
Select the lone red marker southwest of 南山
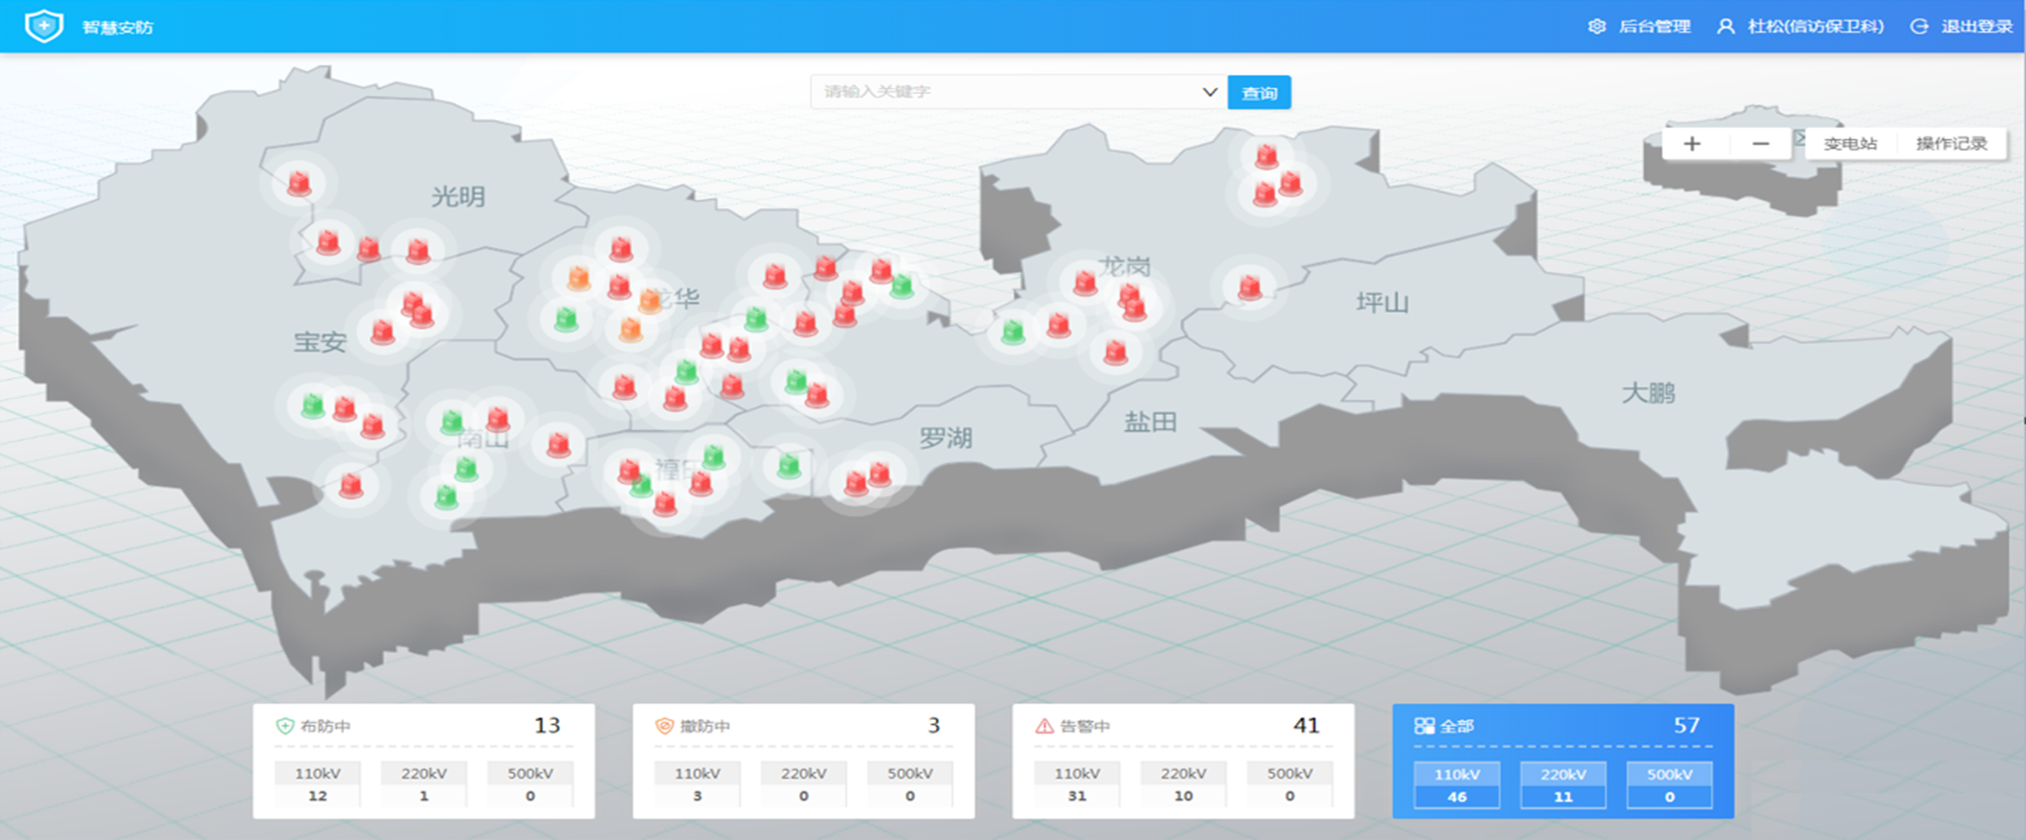pos(351,485)
